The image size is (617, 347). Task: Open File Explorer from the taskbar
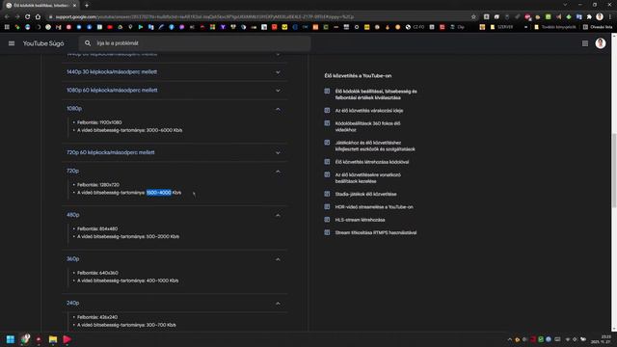click(x=53, y=339)
